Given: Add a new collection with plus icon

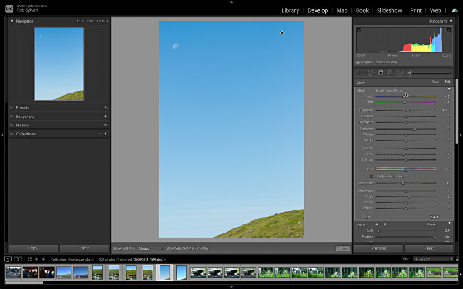Looking at the screenshot, I should 105,134.
